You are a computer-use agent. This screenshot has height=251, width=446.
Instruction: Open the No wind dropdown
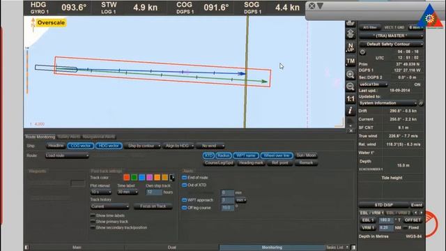[210, 146]
